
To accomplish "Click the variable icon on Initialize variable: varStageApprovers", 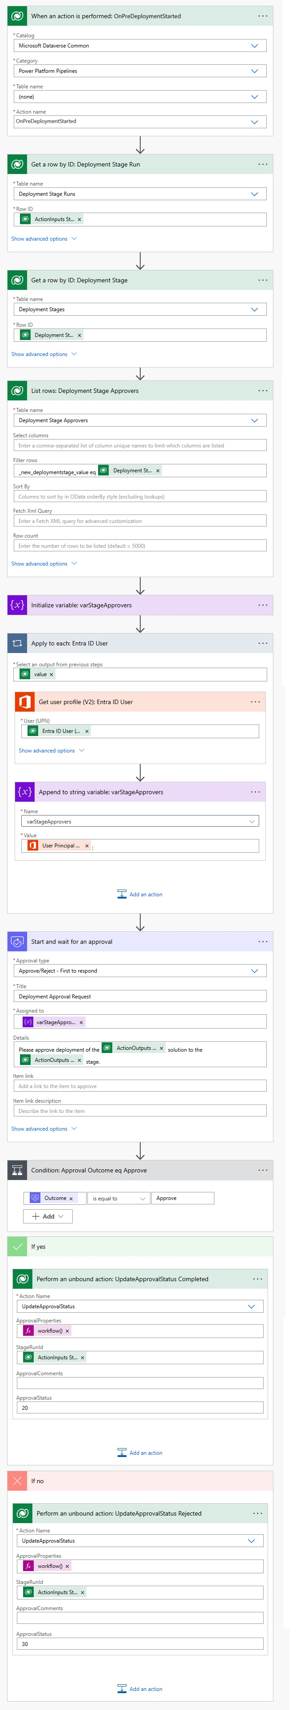I will pyautogui.click(x=17, y=605).
